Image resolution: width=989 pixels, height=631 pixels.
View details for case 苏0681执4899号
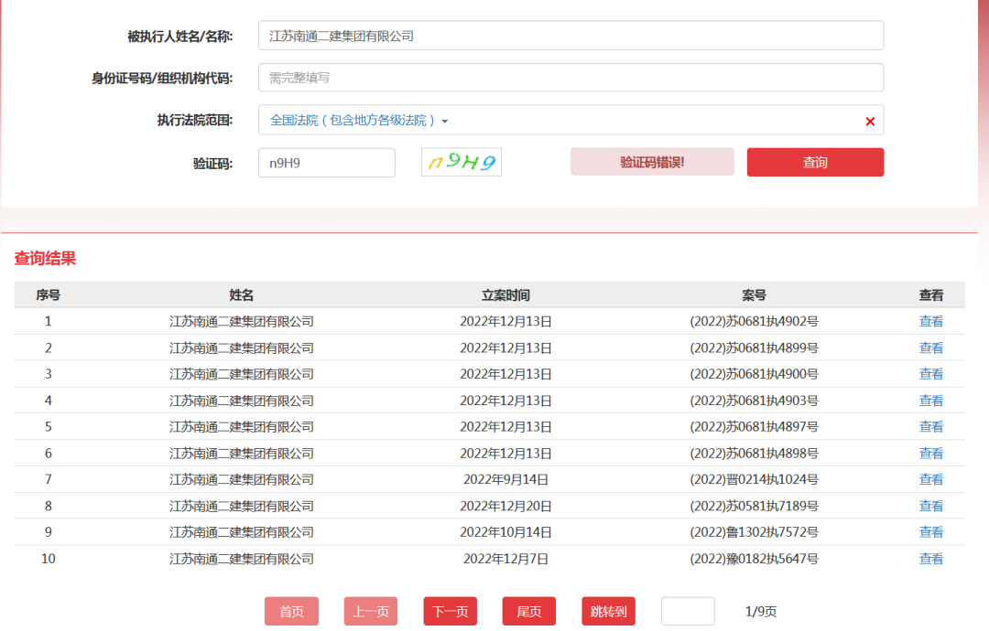pos(931,348)
